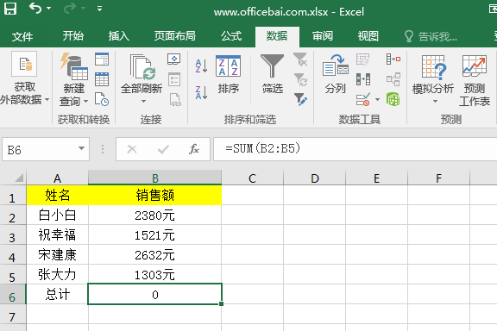Switch to the 开始 ribbon tab

tap(72, 36)
